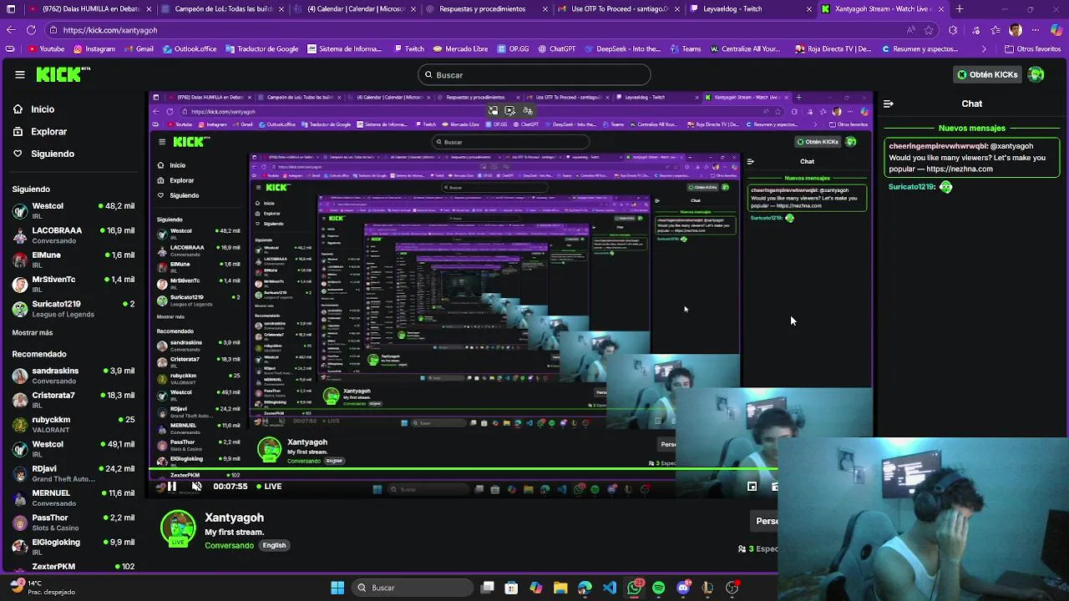Focus the Kick Buscar search field
The height and width of the screenshot is (601, 1069).
pos(534,74)
